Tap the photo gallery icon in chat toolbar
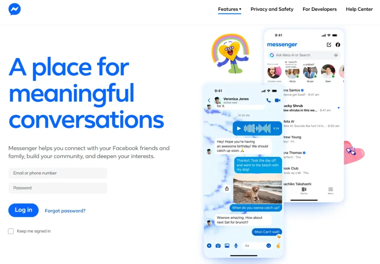 click(x=227, y=245)
